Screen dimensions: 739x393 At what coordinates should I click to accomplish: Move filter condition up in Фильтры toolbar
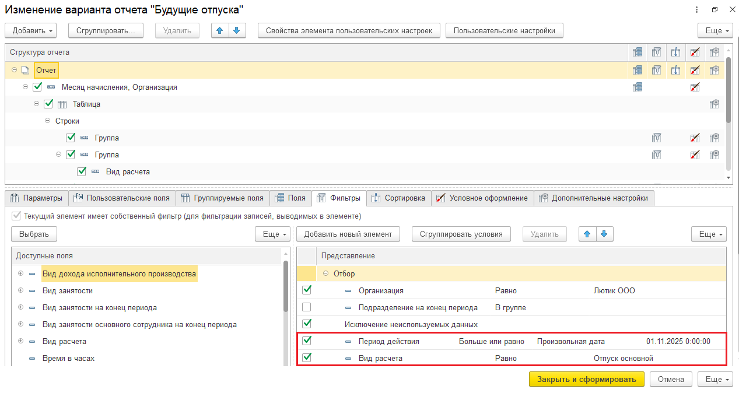click(x=587, y=234)
